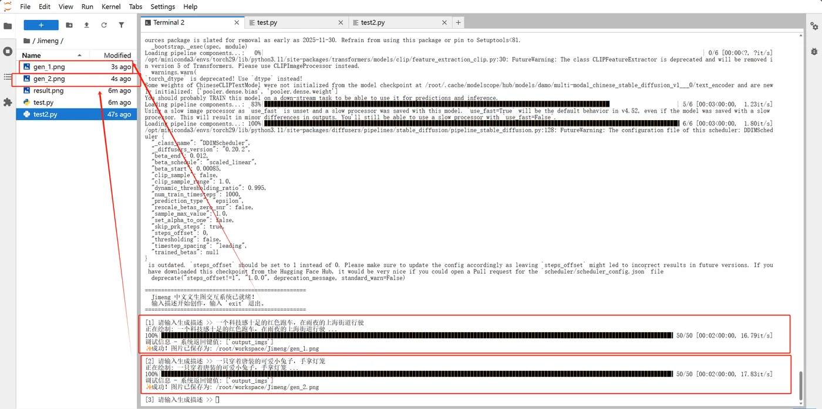This screenshot has width=822, height=409.
Task: Switch to the test.py editor tab
Action: click(297, 22)
